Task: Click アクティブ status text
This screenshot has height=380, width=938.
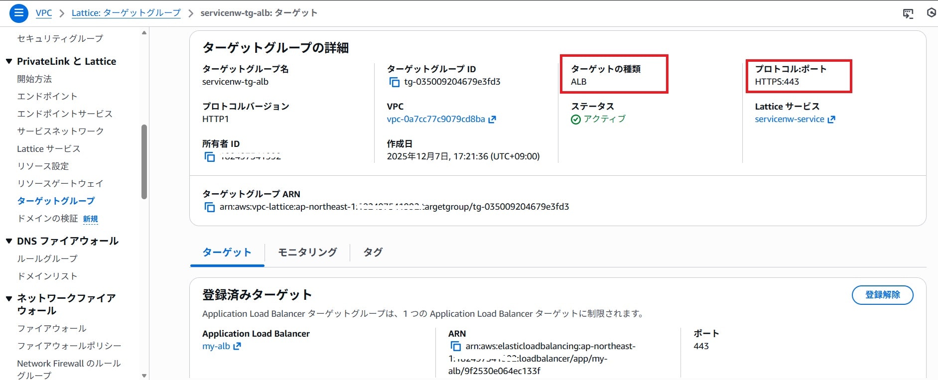Action: pyautogui.click(x=604, y=119)
